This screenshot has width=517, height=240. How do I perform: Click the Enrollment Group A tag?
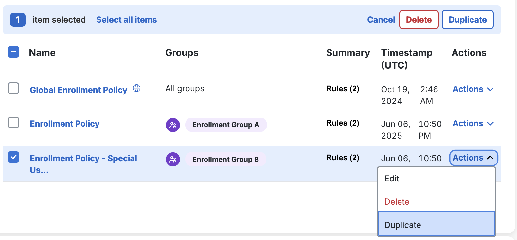pyautogui.click(x=226, y=125)
